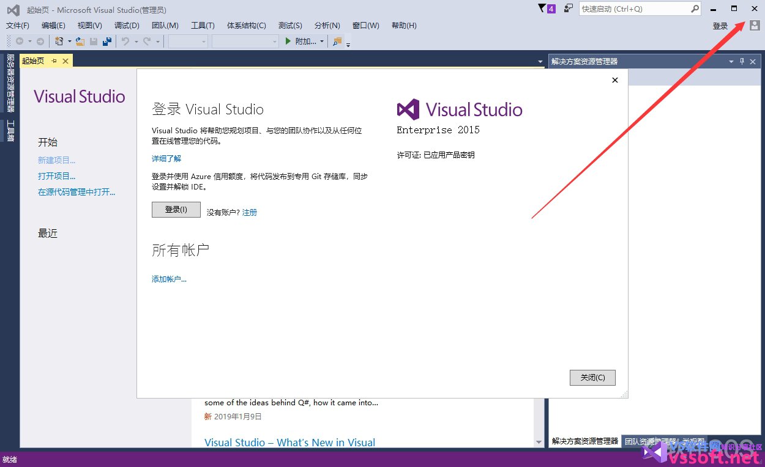Viewport: 765px width, 467px height.
Task: Expand the 附加 button dropdown arrow
Action: 322,42
